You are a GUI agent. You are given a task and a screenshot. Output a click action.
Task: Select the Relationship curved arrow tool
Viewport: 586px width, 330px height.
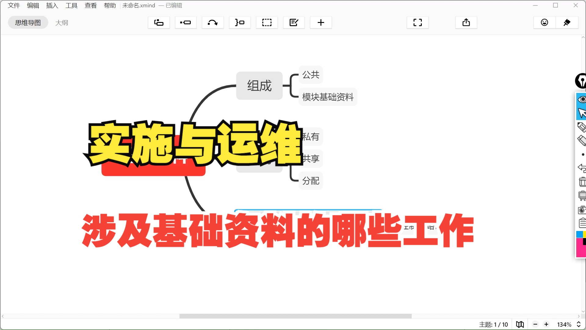point(213,23)
